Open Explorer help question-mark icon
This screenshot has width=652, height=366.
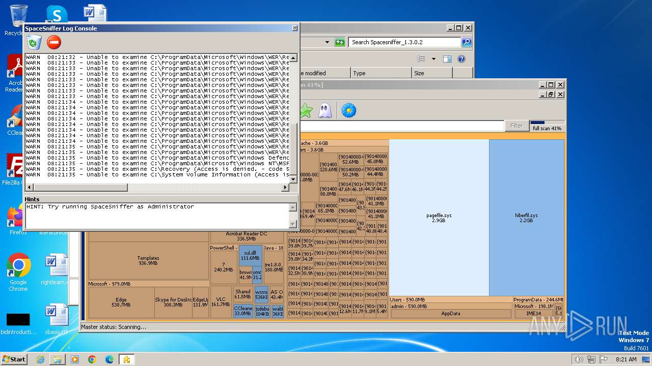point(461,59)
